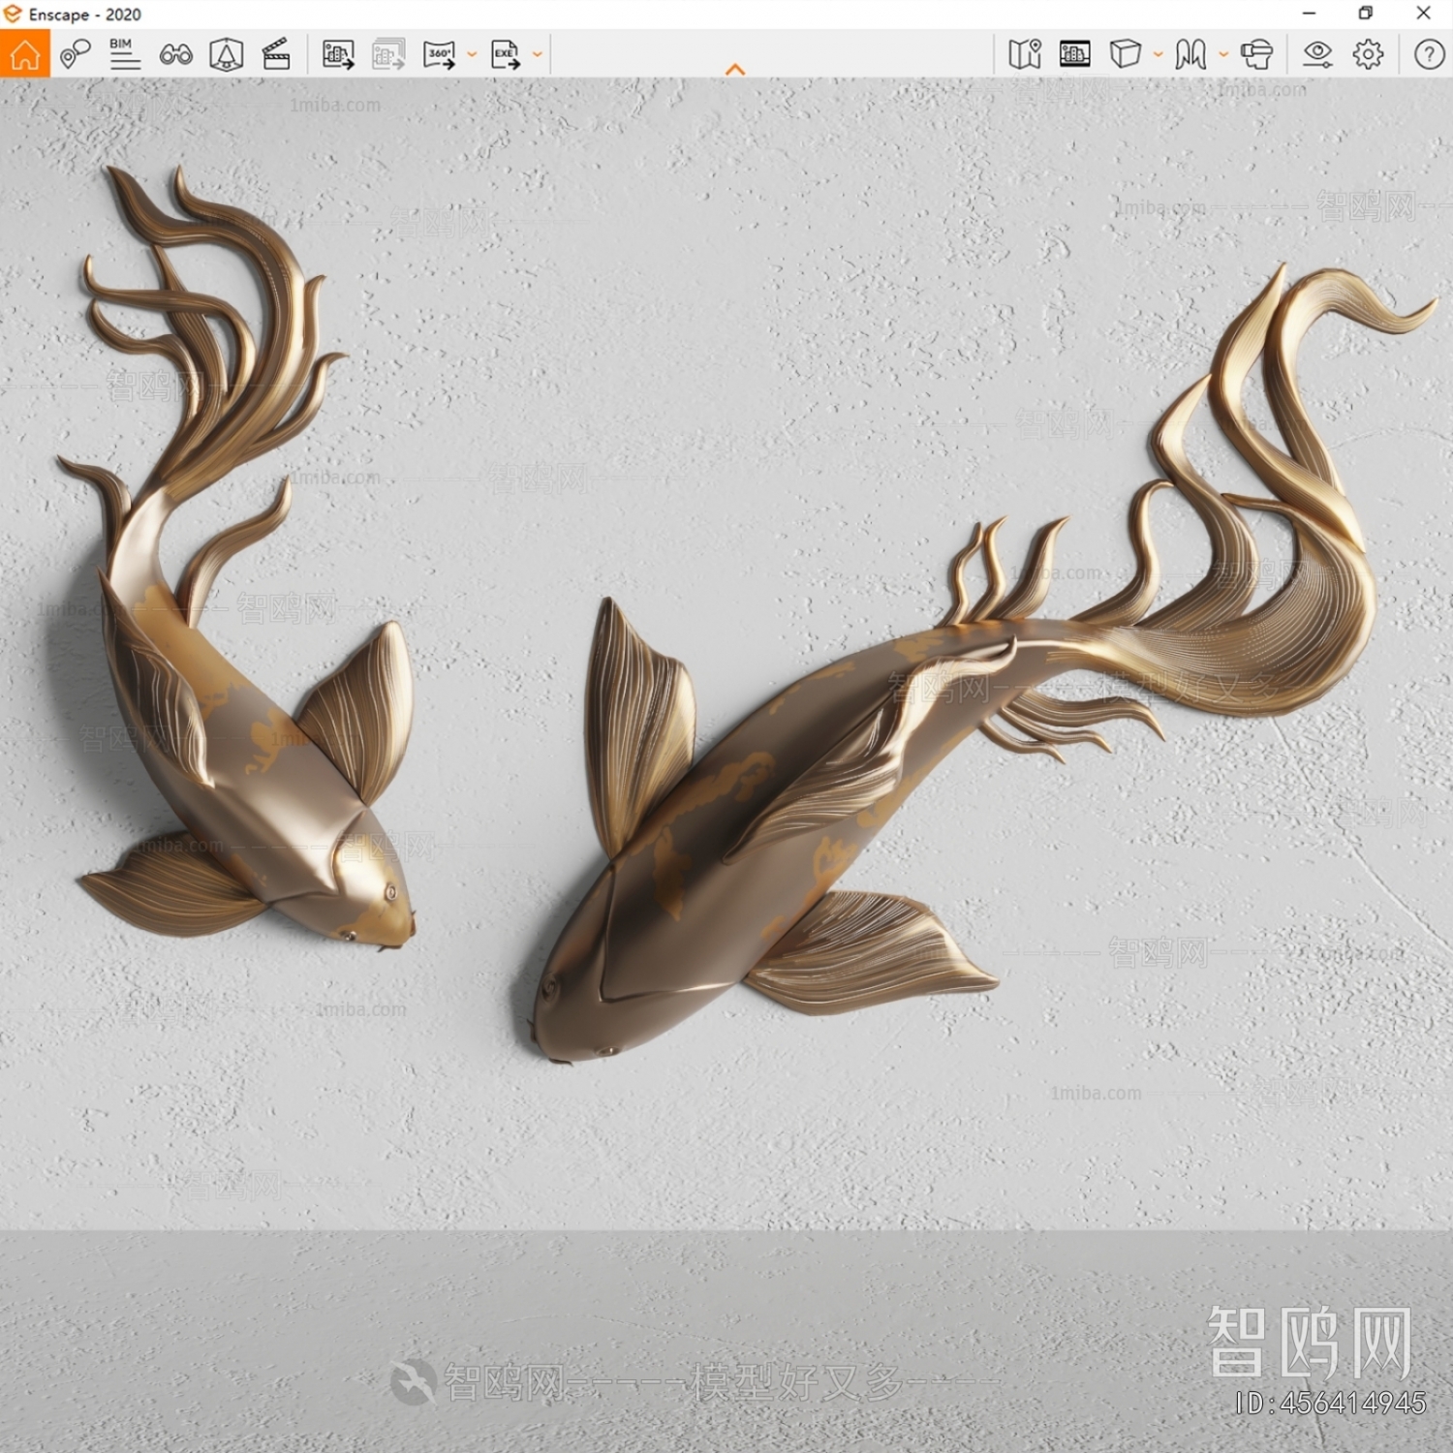Image resolution: width=1453 pixels, height=1453 pixels.
Task: Minimize the Enscape window
Action: (x=1310, y=14)
